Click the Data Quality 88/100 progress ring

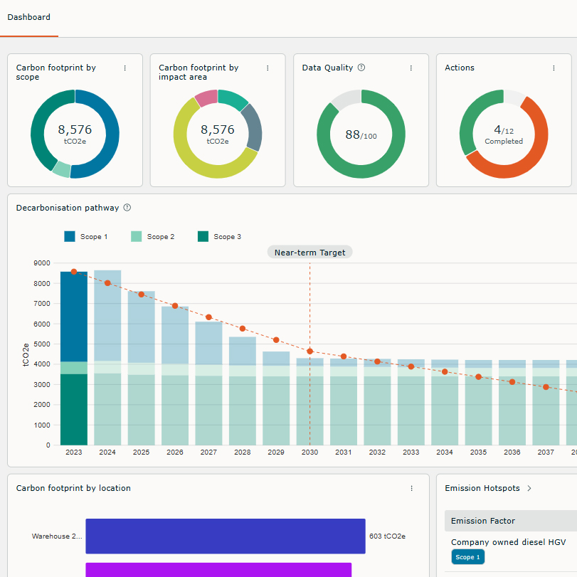pyautogui.click(x=361, y=133)
